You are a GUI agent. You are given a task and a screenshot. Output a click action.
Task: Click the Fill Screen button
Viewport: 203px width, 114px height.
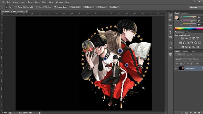click(101, 7)
